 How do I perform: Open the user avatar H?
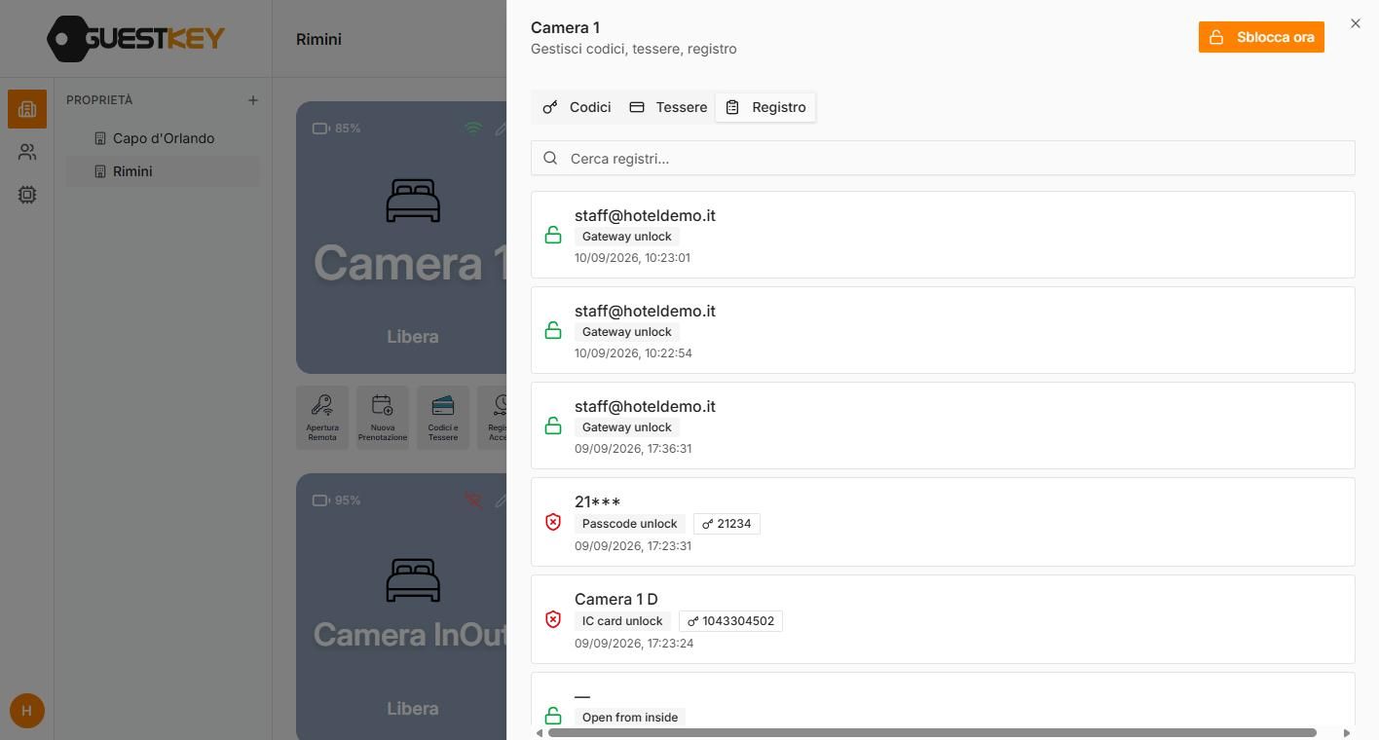click(x=27, y=711)
